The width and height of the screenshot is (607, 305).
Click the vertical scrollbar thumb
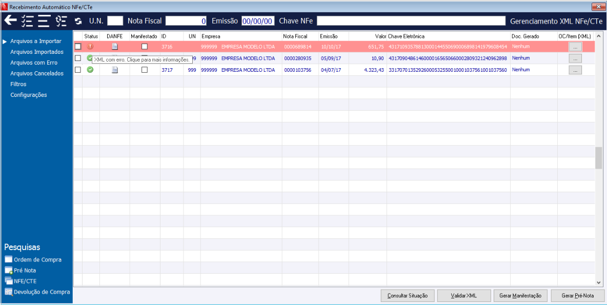598,157
